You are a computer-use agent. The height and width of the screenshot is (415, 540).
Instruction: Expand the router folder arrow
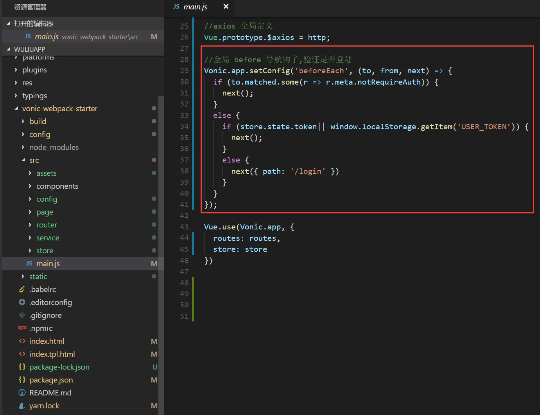coord(30,225)
